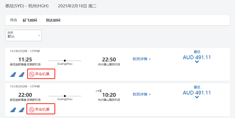Expand fare chevron under 22:00 flight price
The width and height of the screenshot is (235, 118).
197,97
